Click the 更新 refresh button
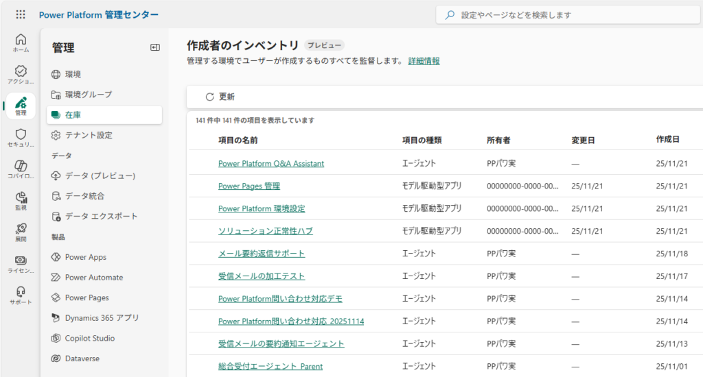This screenshot has height=377, width=703. pyautogui.click(x=220, y=97)
